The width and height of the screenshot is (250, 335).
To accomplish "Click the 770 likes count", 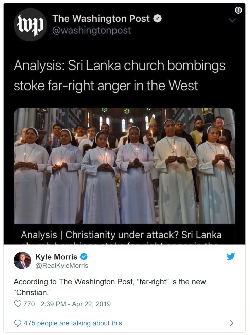I will [29, 304].
